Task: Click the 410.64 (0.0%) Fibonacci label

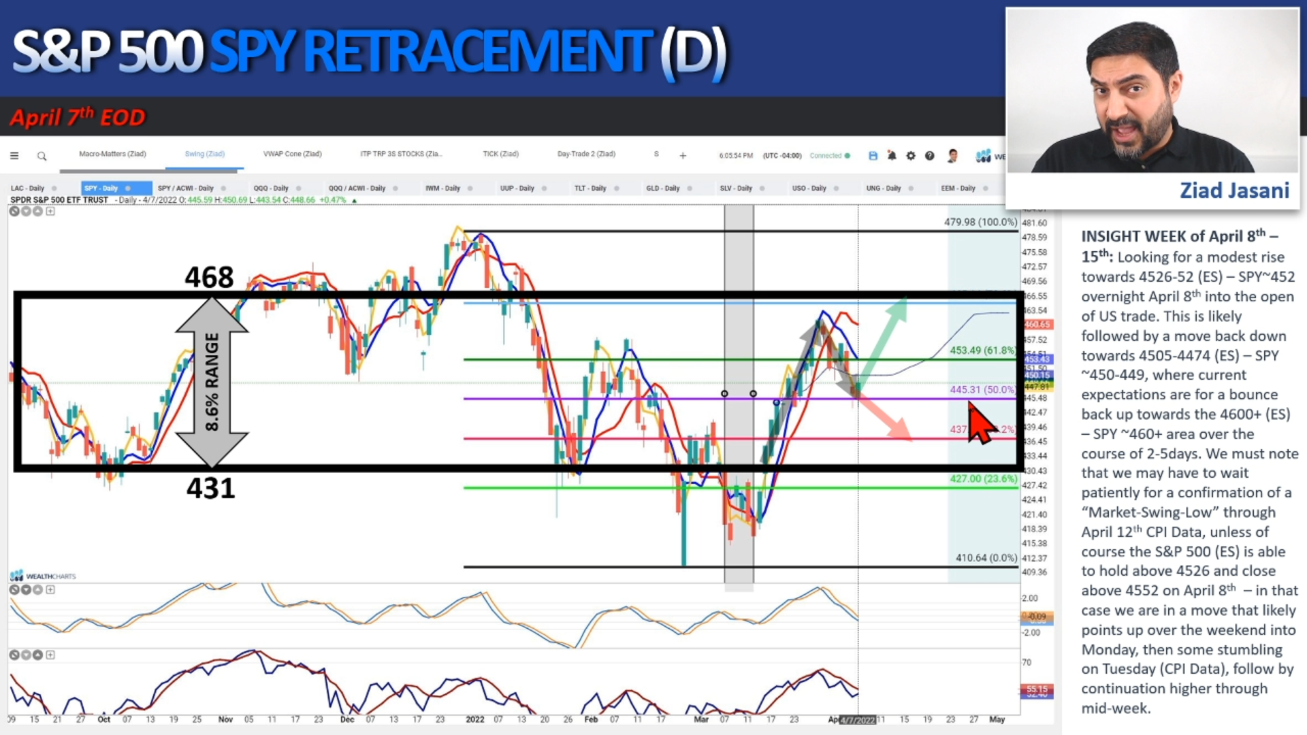Action: [986, 557]
